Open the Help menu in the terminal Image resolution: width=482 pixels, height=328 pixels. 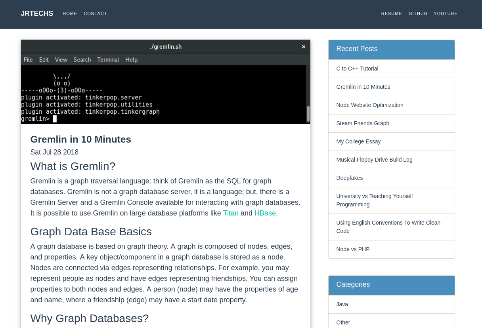(131, 59)
